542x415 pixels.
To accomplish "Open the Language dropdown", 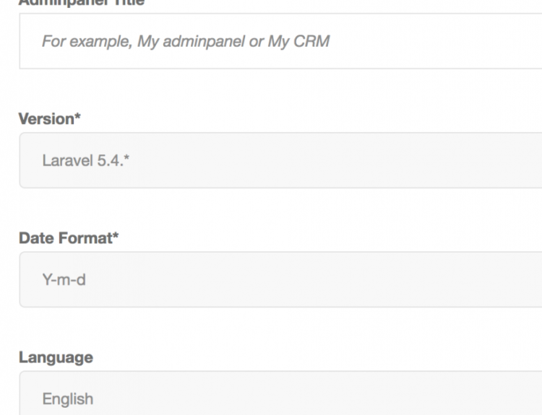I will 280,397.
